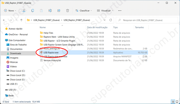This screenshot has width=180, height=104.
Task: Sort by Tamanho column header
Action: click(139, 27)
